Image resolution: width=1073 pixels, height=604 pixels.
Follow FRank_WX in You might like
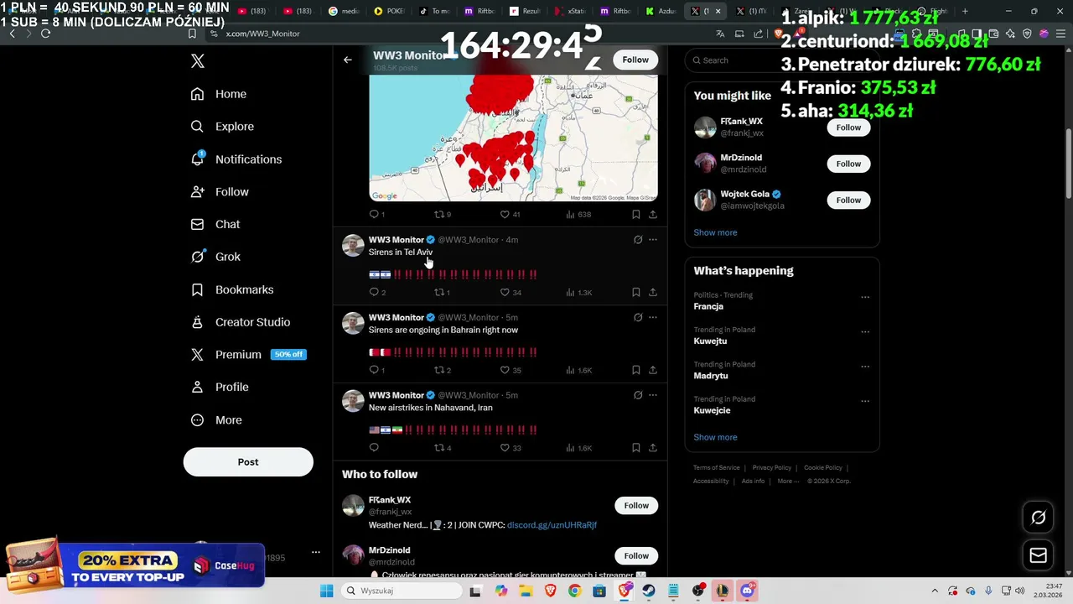pos(848,128)
